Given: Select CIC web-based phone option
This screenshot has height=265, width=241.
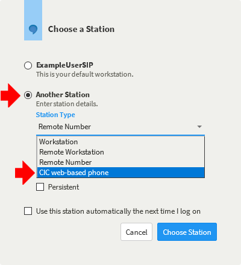Looking at the screenshot, I should pyautogui.click(x=120, y=173).
